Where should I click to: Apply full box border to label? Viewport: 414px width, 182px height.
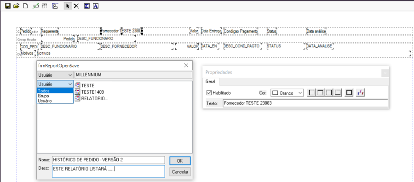[x=349, y=93]
